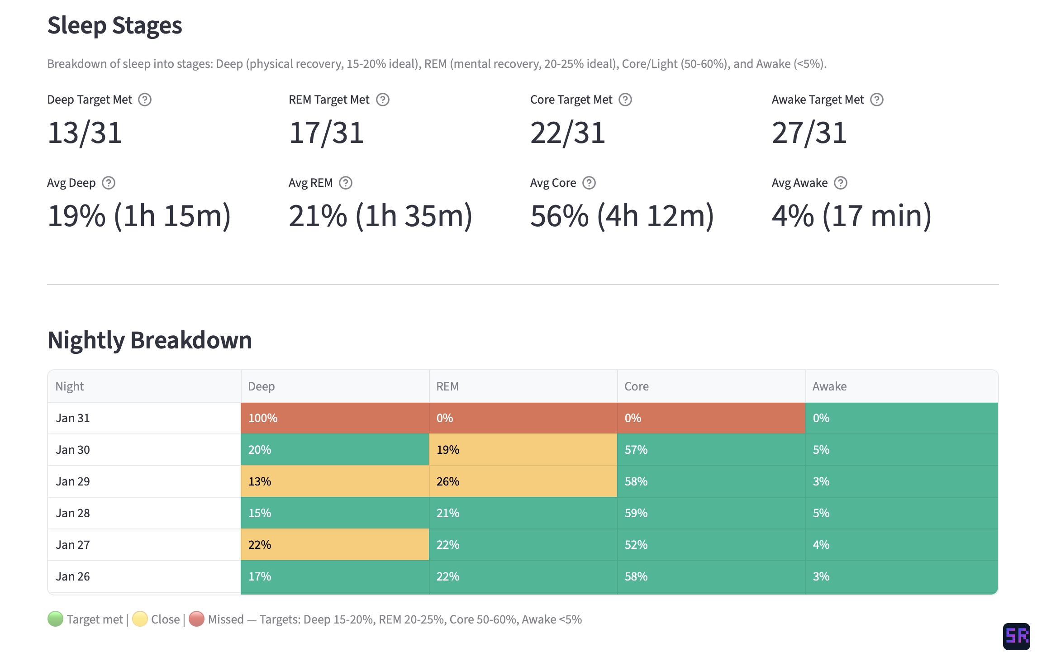Click the green Target met legend dot
The image size is (1037, 657).
coord(56,619)
